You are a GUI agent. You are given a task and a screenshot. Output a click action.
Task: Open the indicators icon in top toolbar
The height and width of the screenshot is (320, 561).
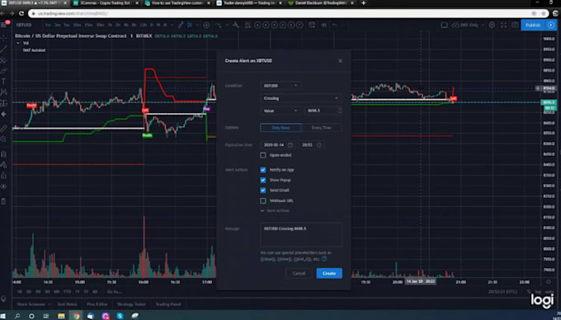(219, 25)
